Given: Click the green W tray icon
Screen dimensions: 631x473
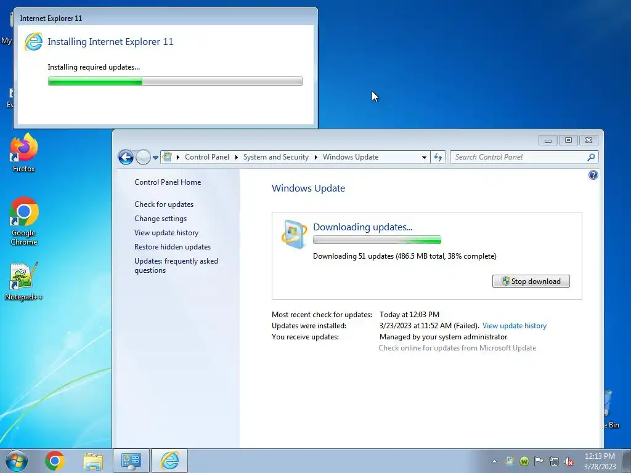Looking at the screenshot, I should click(524, 461).
